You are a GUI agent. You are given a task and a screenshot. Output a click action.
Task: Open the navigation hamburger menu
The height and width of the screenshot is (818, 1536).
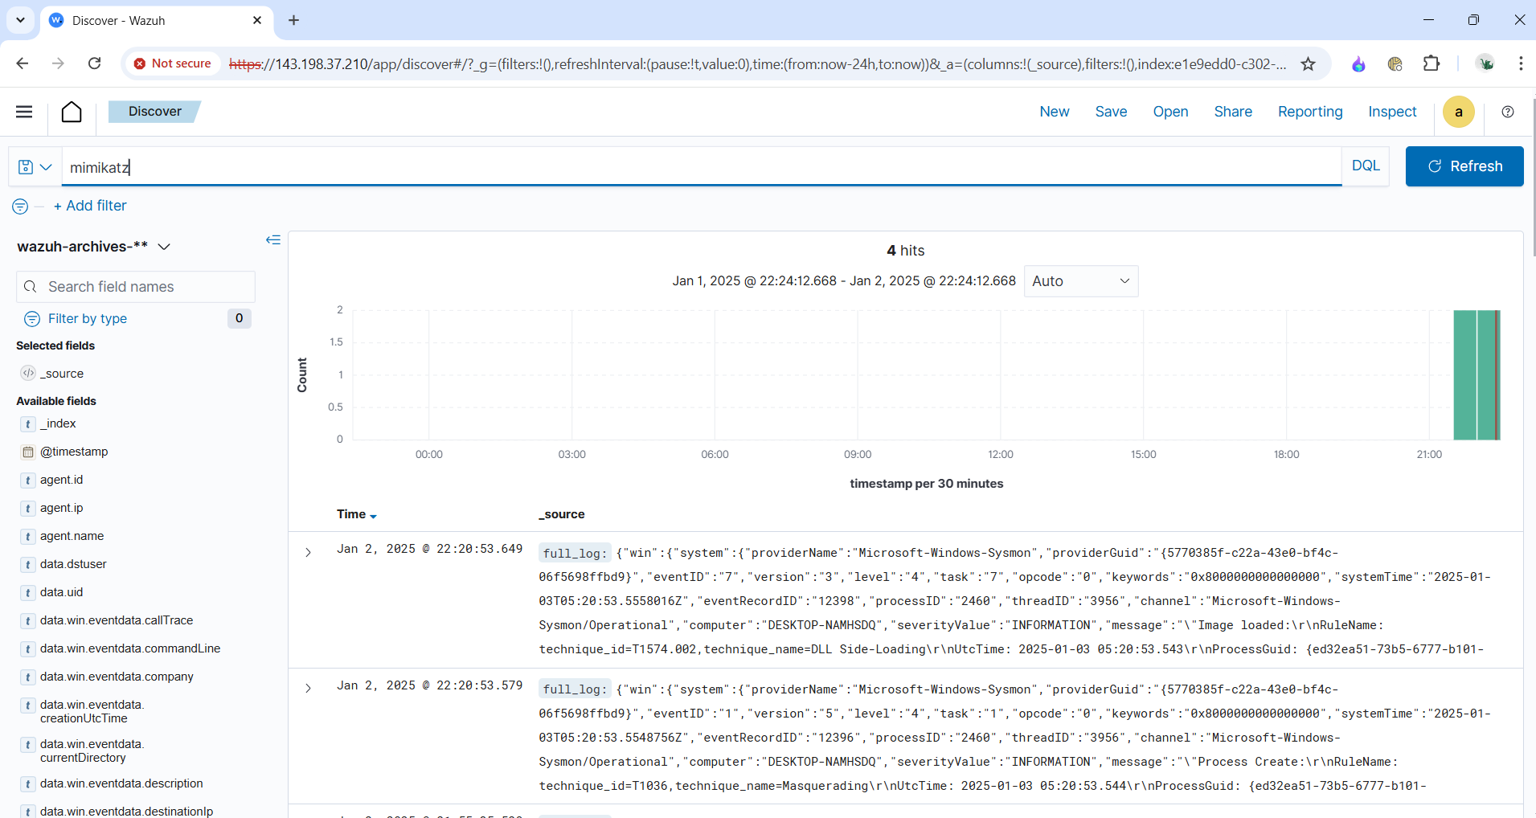[x=24, y=112]
